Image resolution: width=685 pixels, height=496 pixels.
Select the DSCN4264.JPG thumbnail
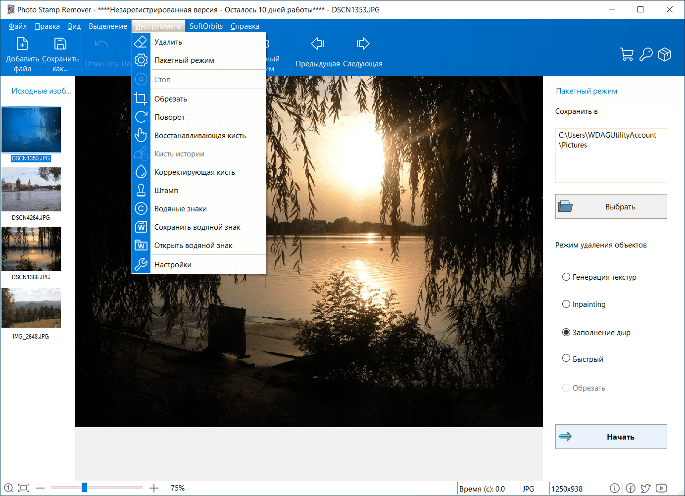tap(31, 189)
